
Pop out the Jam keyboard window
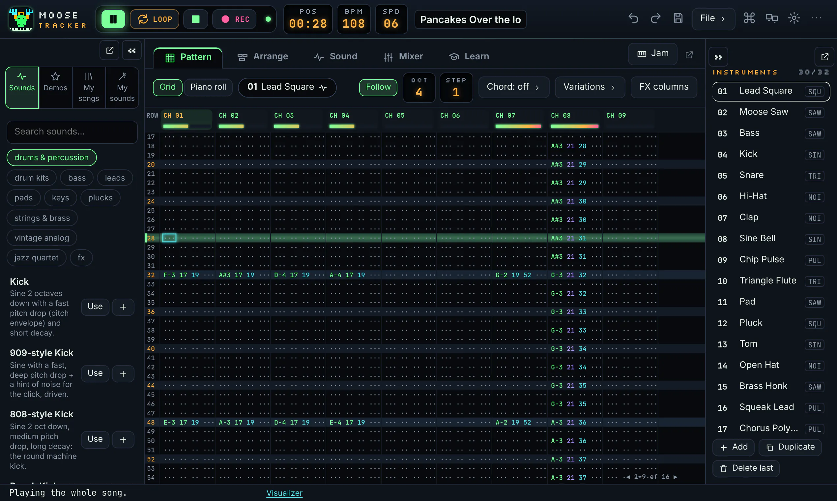tap(689, 54)
